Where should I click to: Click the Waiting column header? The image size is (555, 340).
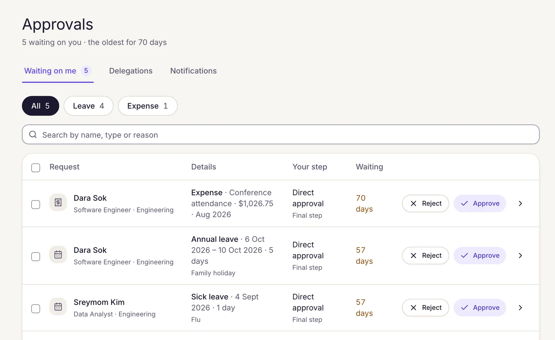pos(369,167)
